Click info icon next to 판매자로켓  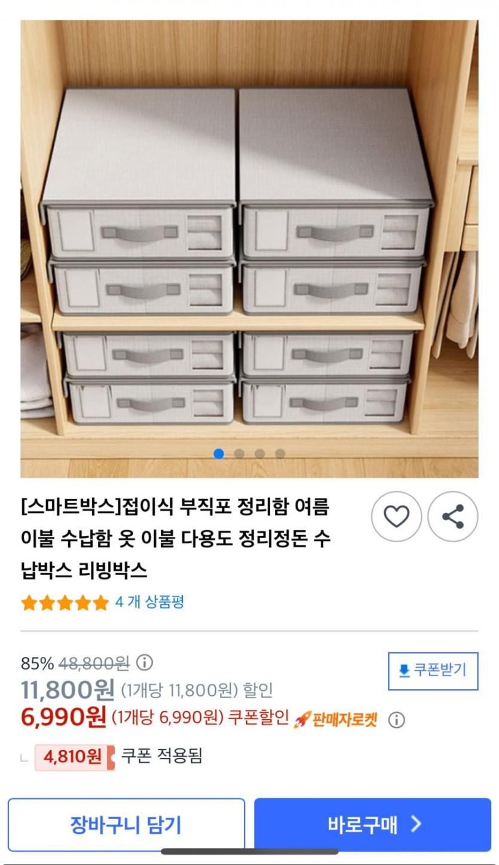[396, 720]
